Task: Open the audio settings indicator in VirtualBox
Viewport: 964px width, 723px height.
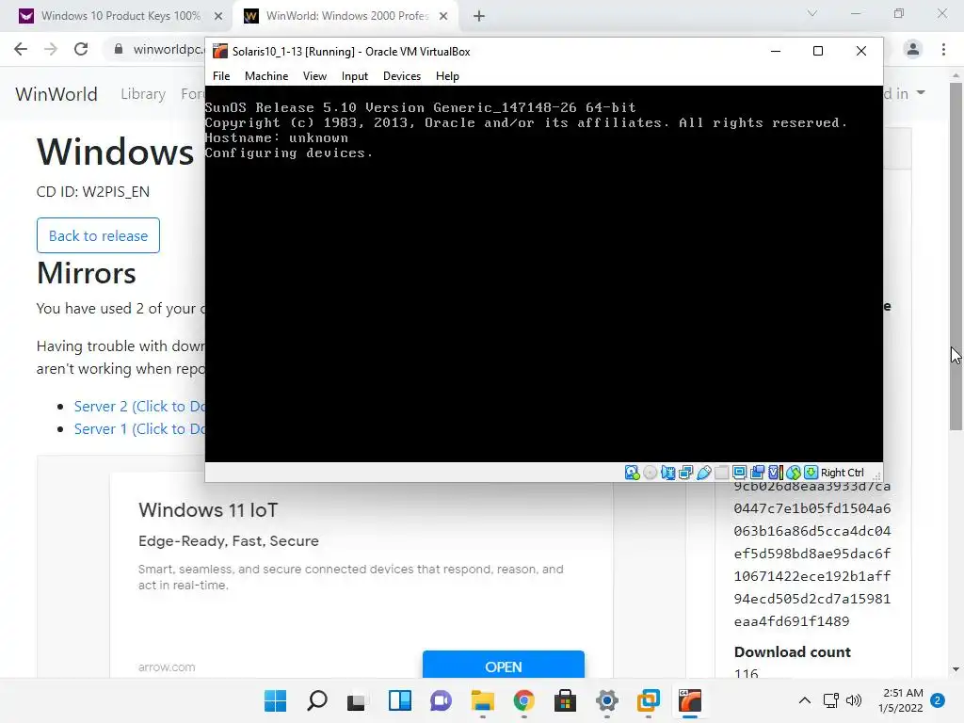Action: click(667, 473)
